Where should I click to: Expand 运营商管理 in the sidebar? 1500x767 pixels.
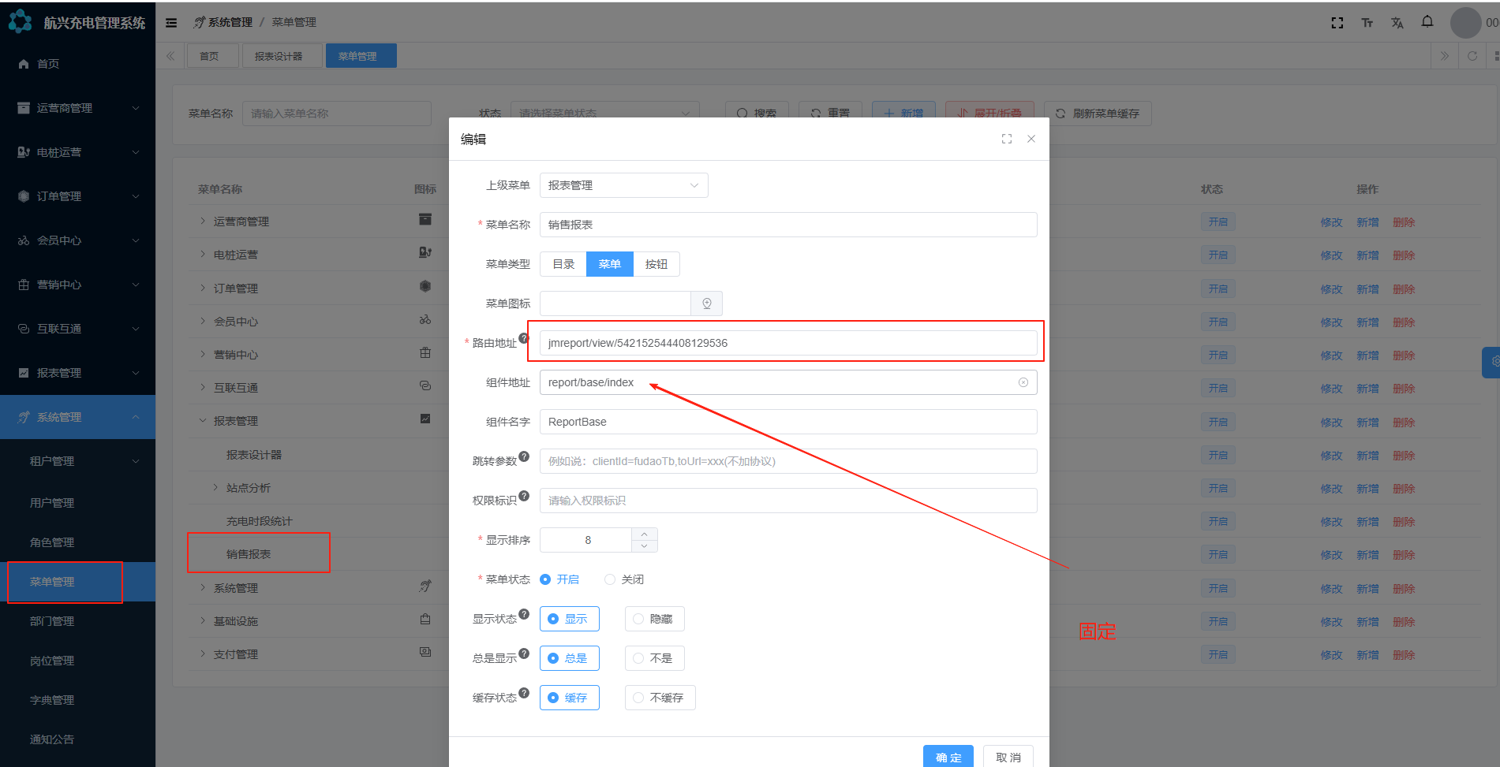[x=77, y=108]
